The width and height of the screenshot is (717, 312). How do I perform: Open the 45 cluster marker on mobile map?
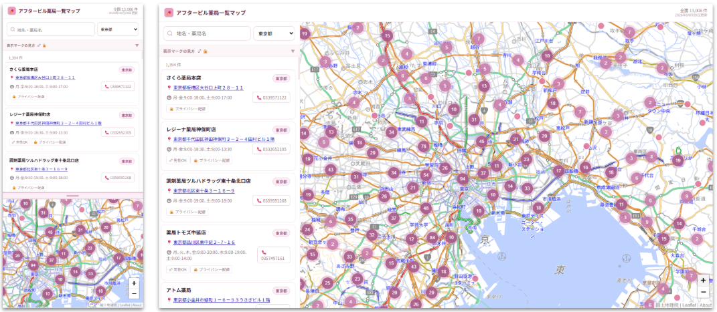click(50, 232)
